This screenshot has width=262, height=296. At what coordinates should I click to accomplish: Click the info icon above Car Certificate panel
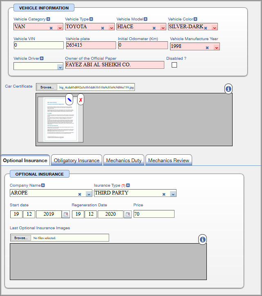coord(228,89)
